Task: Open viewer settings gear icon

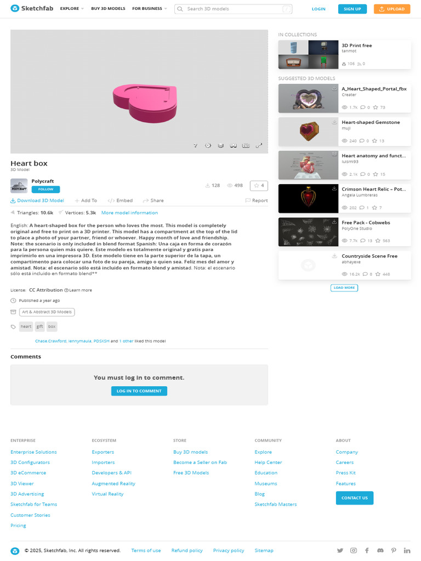Action: coord(208,146)
